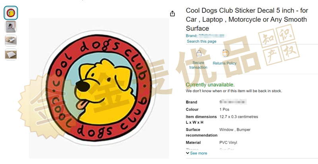Click the Returns Policy box icon

point(225,53)
